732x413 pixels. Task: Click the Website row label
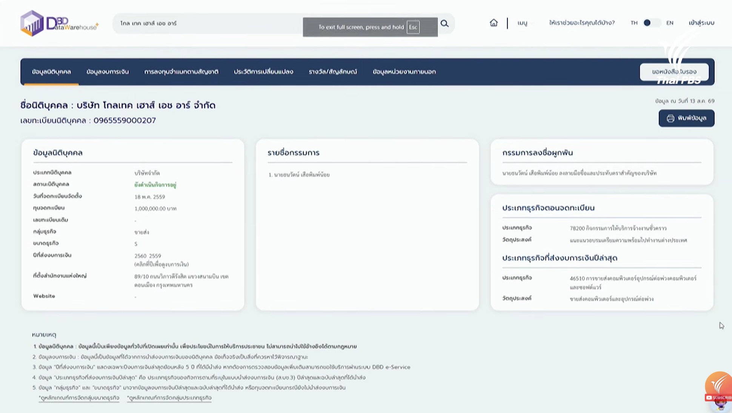[44, 296]
